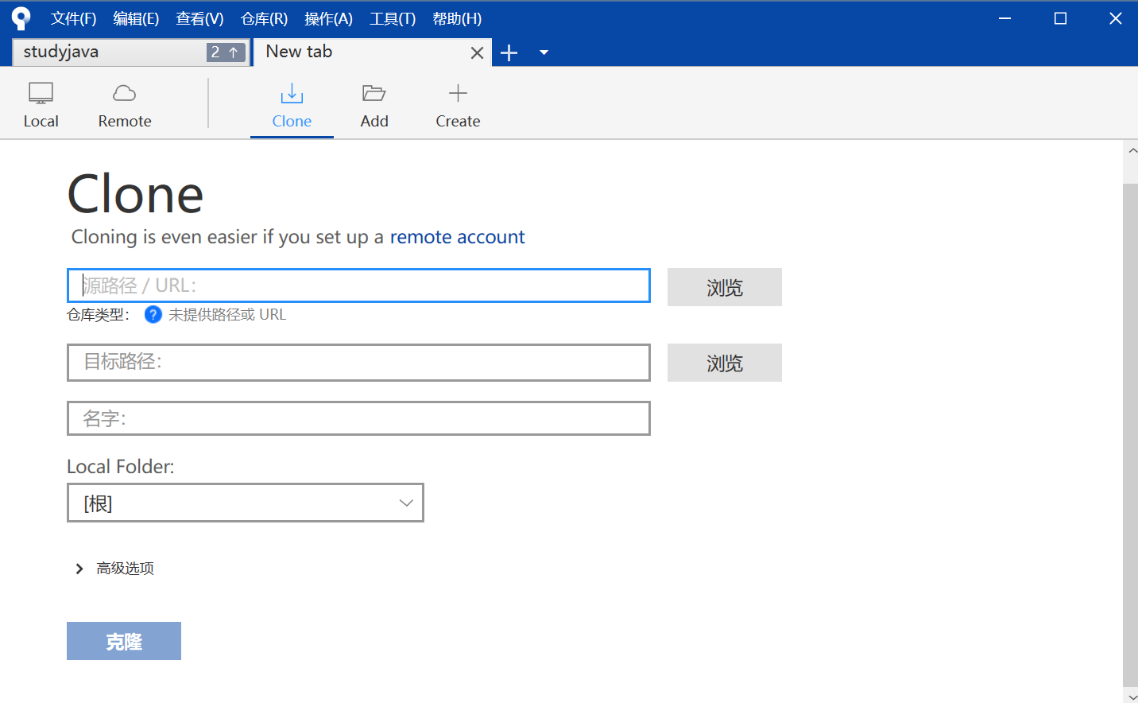The height and width of the screenshot is (703, 1138).
Task: Open the 文件(F) menu
Action: click(x=74, y=19)
